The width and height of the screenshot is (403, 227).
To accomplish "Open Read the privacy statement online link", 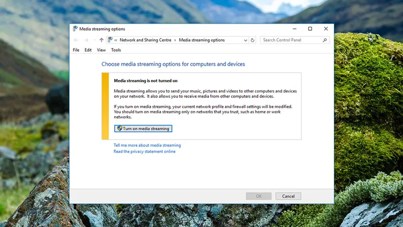I will click(x=144, y=151).
